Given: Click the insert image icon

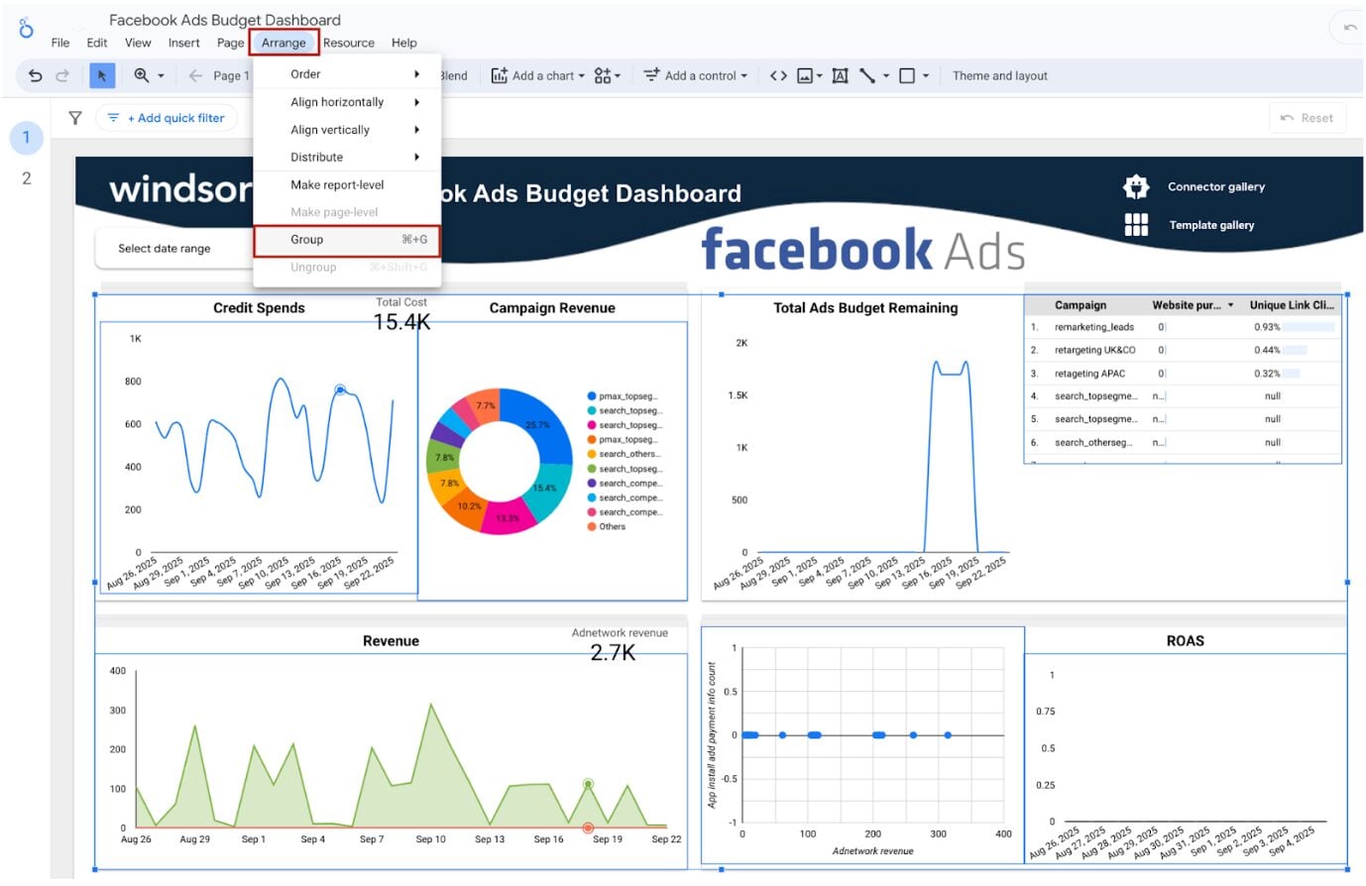Looking at the screenshot, I should point(805,75).
